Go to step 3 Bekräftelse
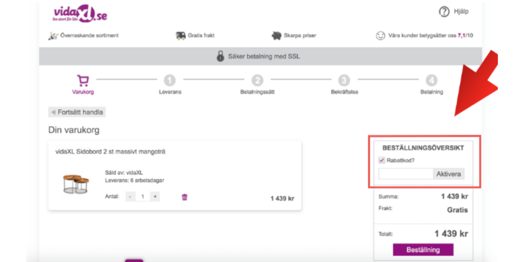 pyautogui.click(x=344, y=80)
